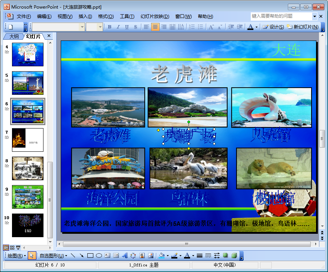This screenshot has height=272, width=328.
Task: Select the Arrow drawing tool
Action: tap(82, 256)
